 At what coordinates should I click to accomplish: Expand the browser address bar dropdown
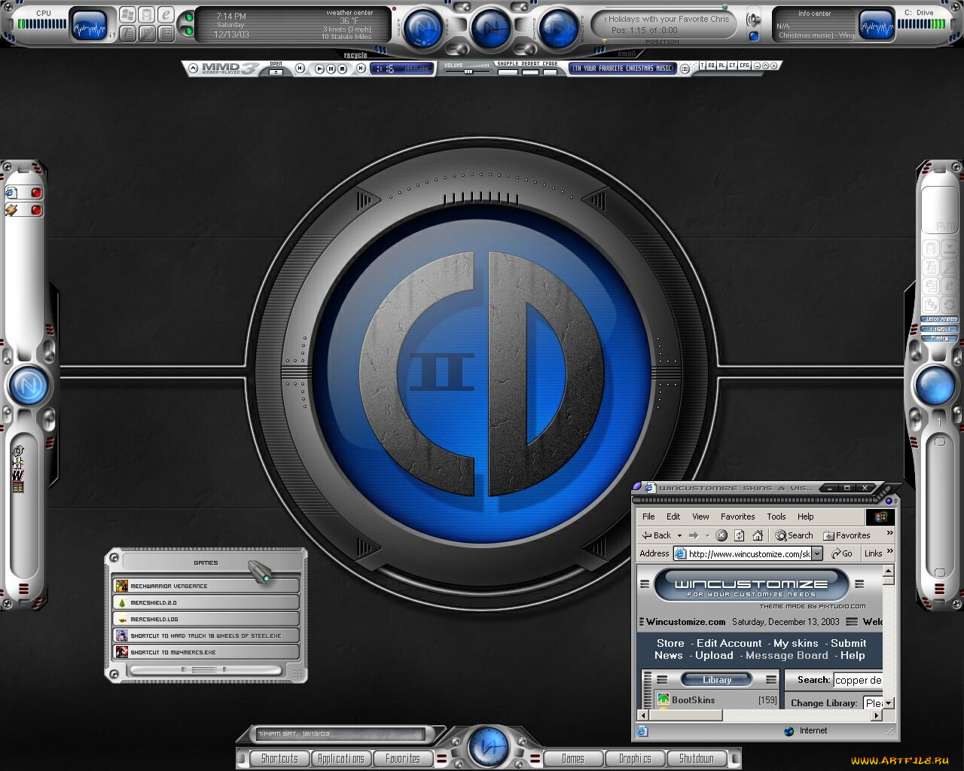tap(817, 554)
